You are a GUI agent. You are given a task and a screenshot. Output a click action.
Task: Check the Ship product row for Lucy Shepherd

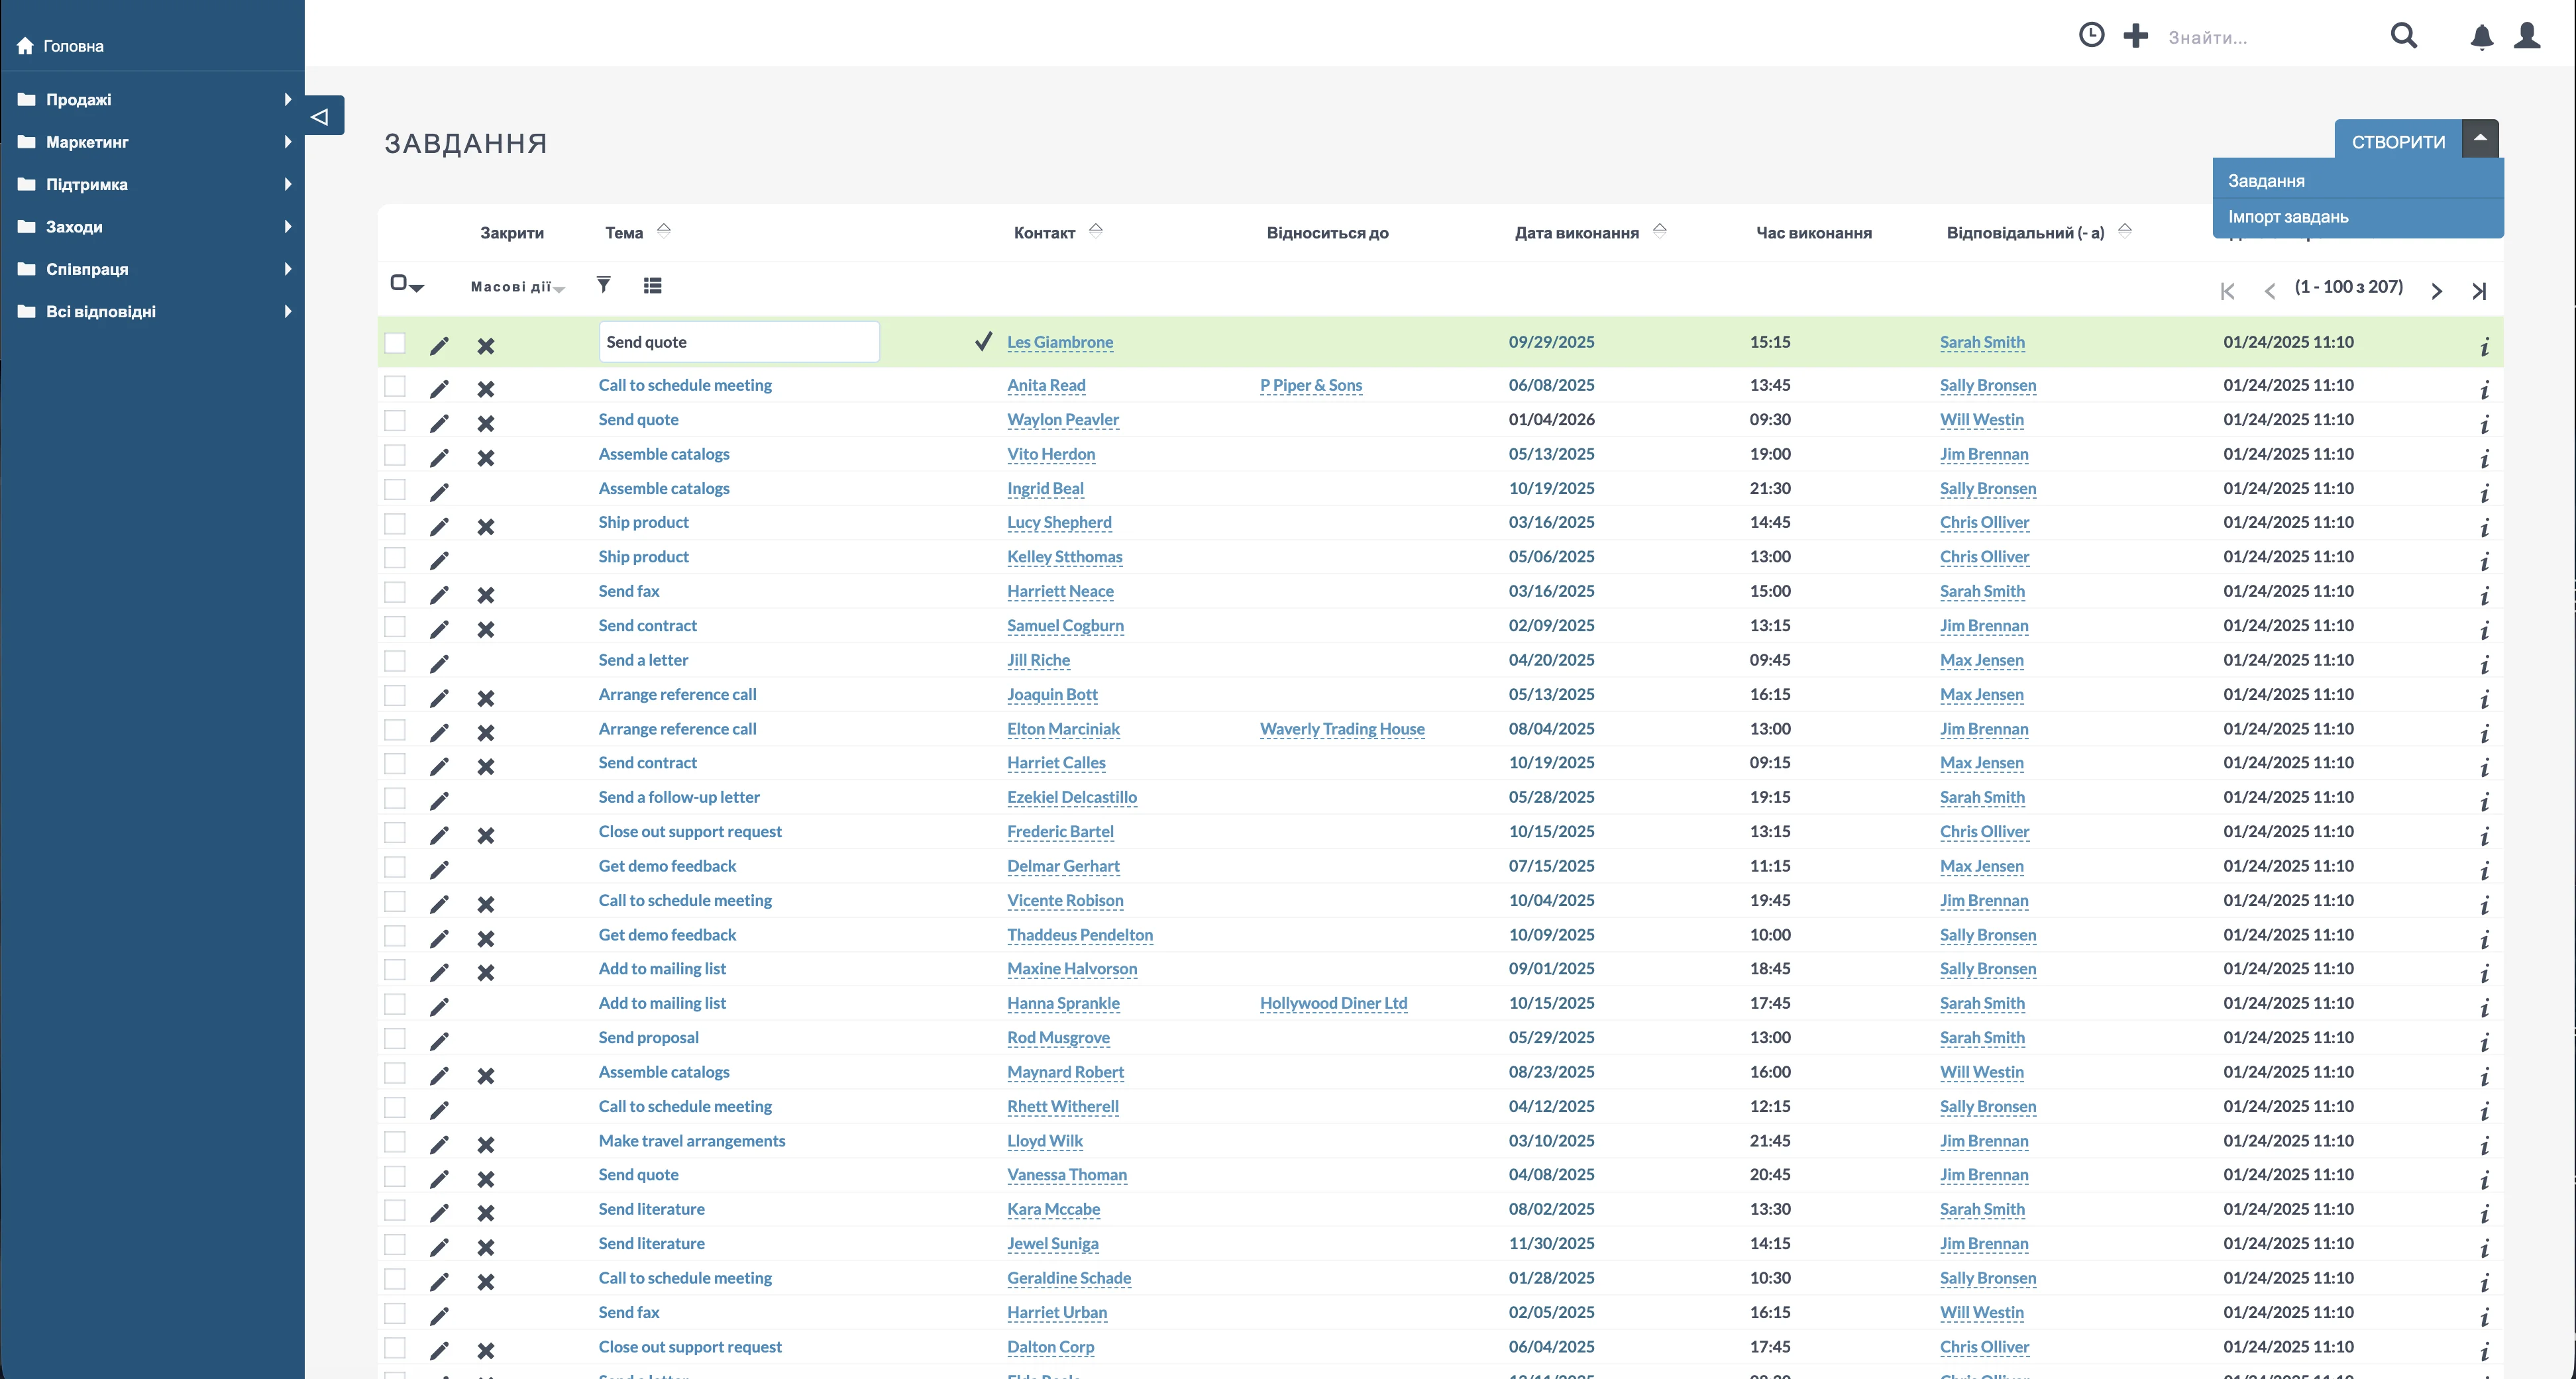[x=395, y=523]
